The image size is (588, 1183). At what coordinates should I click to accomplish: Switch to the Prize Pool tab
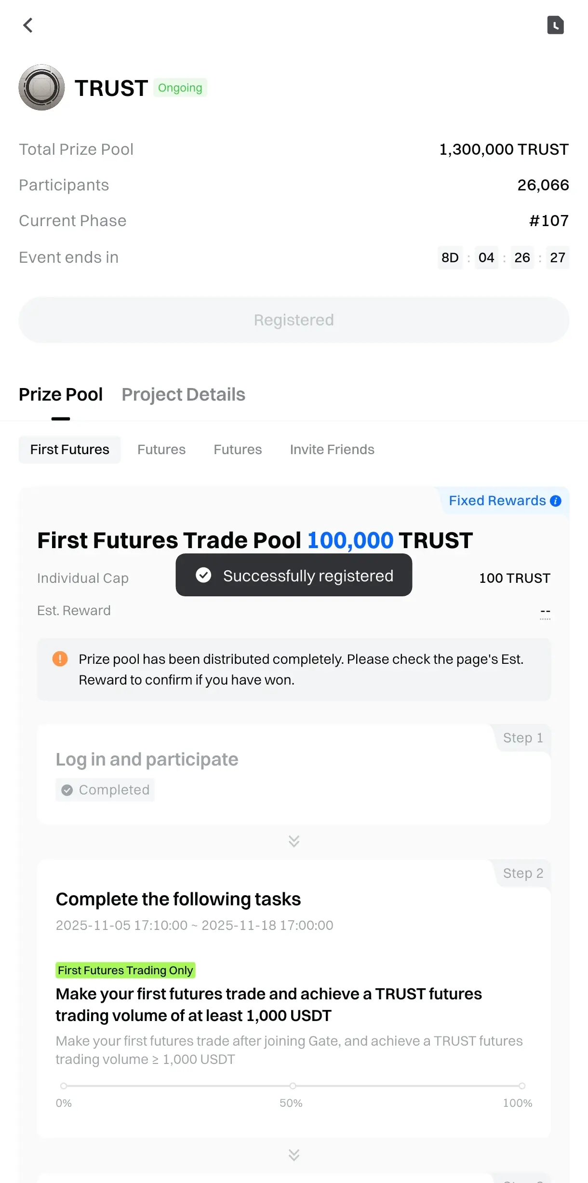[x=61, y=394]
